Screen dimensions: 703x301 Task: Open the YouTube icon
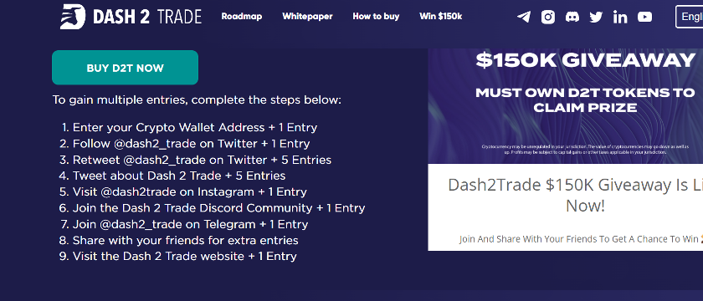click(644, 17)
